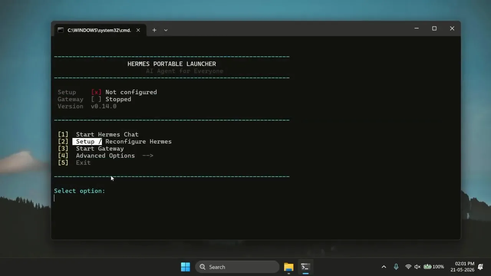Close the C:\WINDOWS\system32\cmd tab
This screenshot has height=276, width=491.
tap(138, 30)
